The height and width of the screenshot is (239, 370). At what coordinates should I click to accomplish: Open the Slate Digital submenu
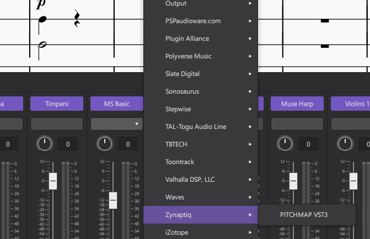pyautogui.click(x=201, y=74)
